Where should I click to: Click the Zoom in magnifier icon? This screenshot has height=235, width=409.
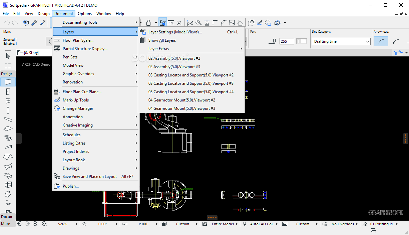(x=35, y=224)
